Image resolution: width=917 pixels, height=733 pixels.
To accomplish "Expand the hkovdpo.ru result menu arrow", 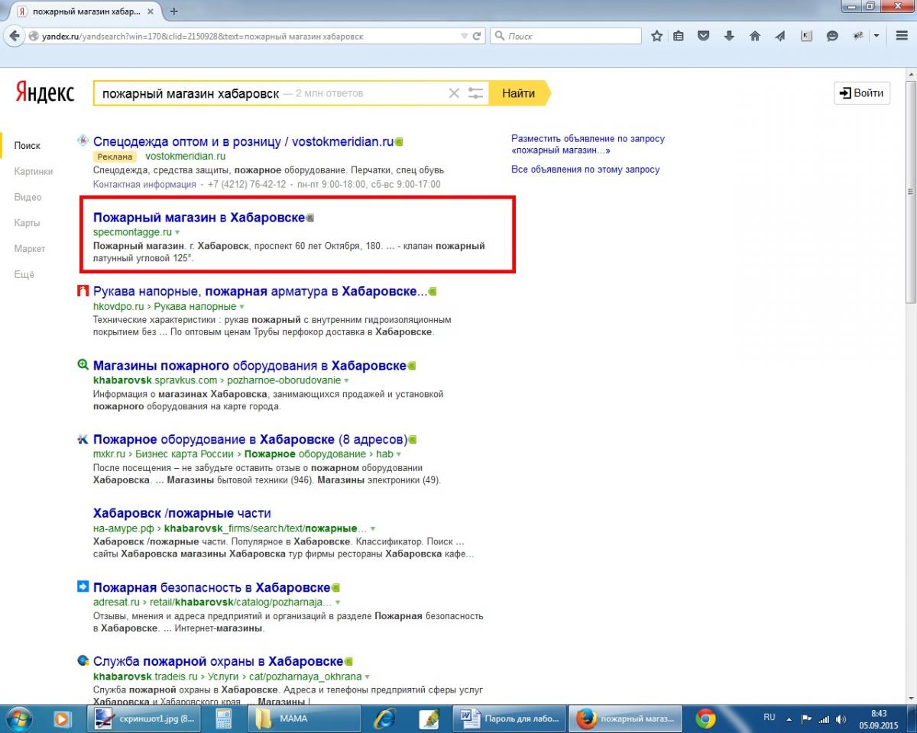I will pos(241,306).
